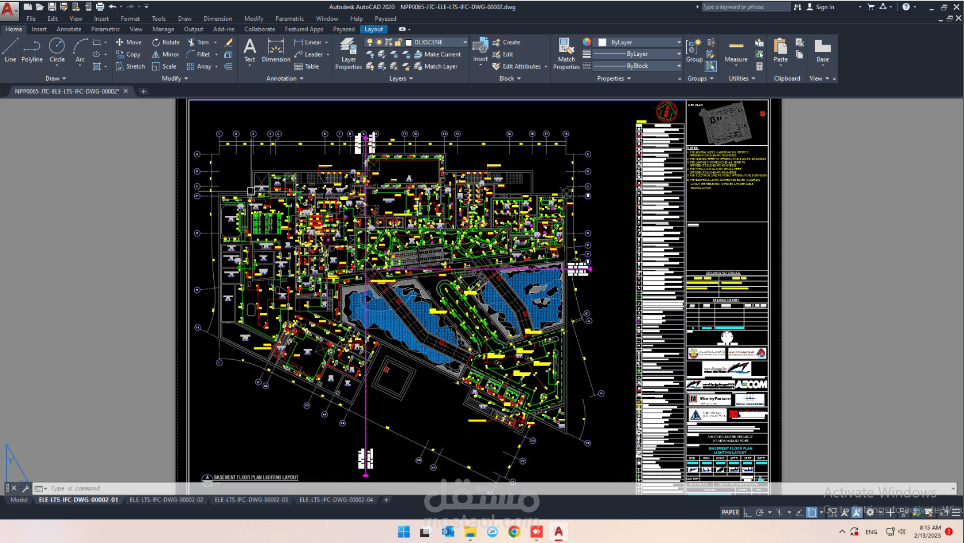Select the Polyline tool
Viewport: 964px width, 543px height.
[32, 50]
